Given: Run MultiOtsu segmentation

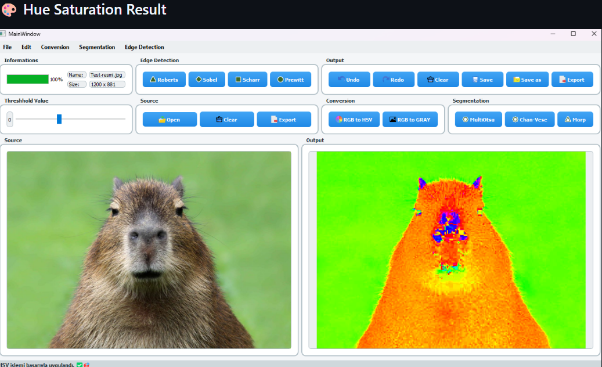Looking at the screenshot, I should (x=478, y=120).
